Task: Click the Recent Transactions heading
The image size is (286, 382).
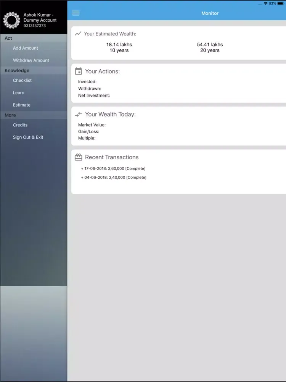Action: point(112,157)
